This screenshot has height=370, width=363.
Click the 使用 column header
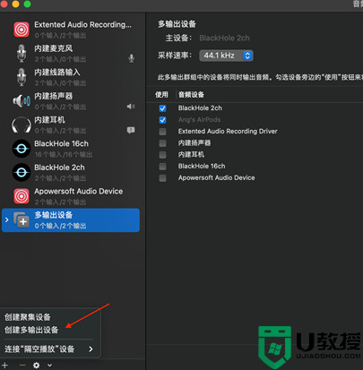coord(161,95)
